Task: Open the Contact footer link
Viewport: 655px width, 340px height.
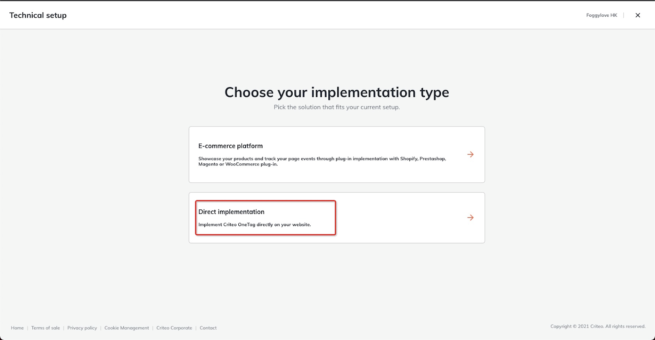Action: 208,328
